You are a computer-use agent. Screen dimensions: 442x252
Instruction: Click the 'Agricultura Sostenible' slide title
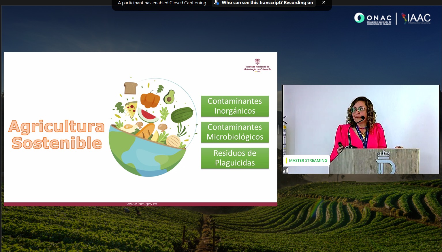tap(57, 135)
